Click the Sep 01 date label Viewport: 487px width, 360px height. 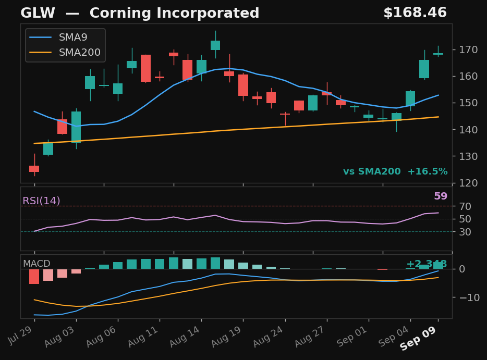point(352,337)
